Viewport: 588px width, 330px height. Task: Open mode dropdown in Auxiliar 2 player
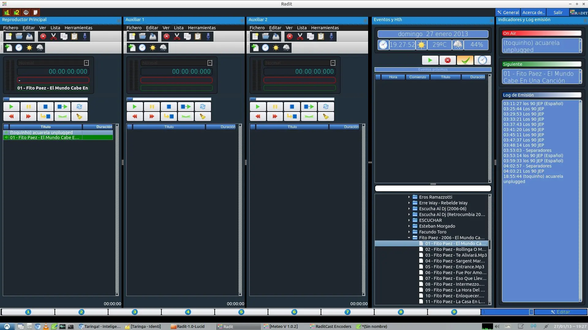[333, 63]
